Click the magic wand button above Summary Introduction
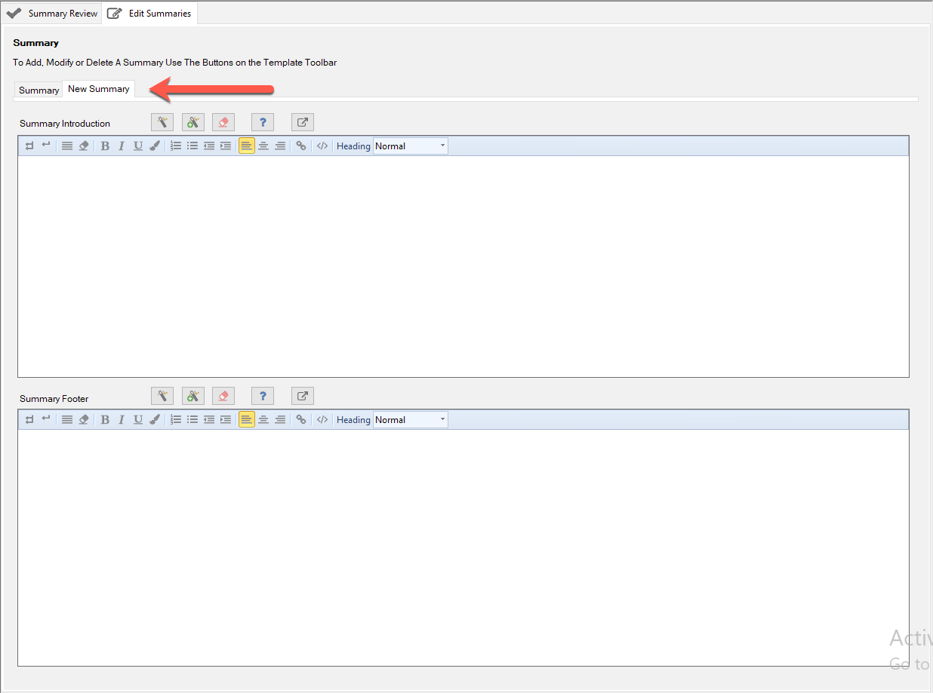This screenshot has height=693, width=933. pos(162,122)
